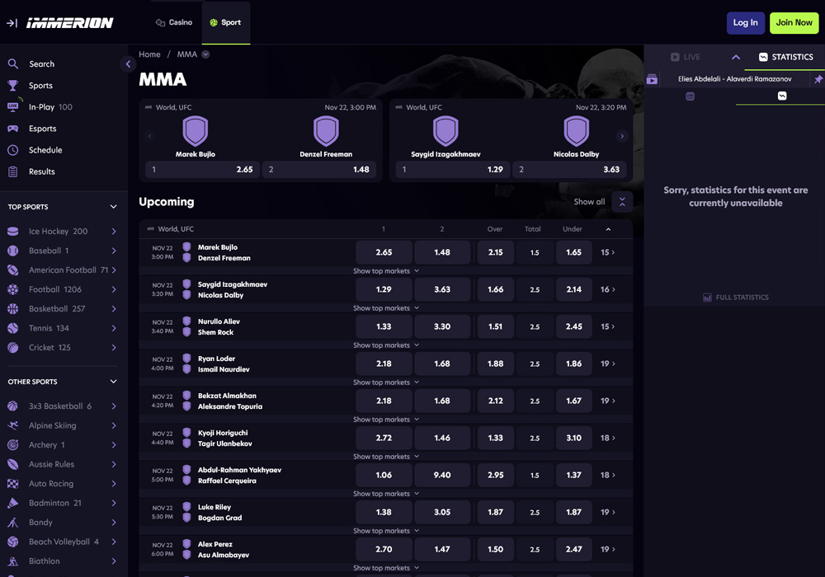The height and width of the screenshot is (577, 825).
Task: Switch to the Casino tab
Action: (x=174, y=22)
